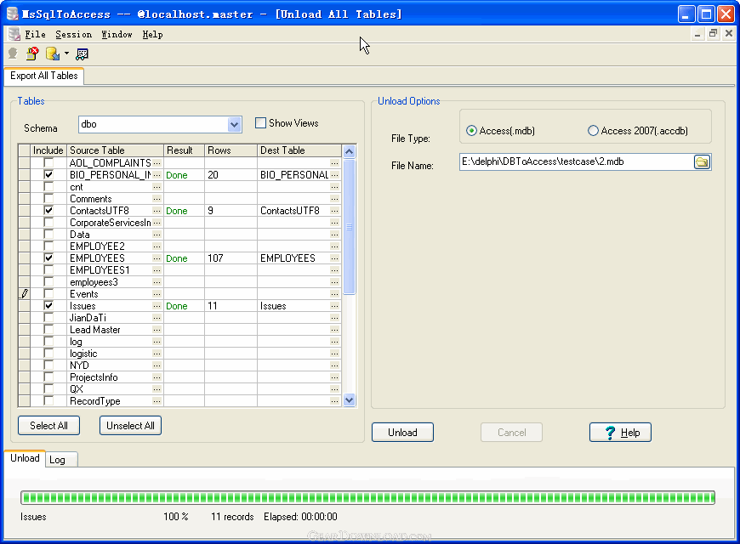Click the yellow database export toolbar icon
Screen dimensions: 740x544
(x=53, y=54)
